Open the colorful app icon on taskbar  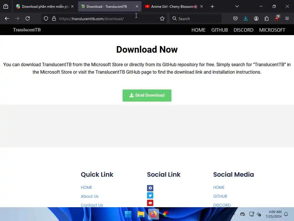[166, 214]
